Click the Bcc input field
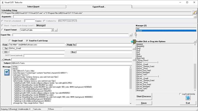This screenshot has height=111, width=198. coord(104,52)
